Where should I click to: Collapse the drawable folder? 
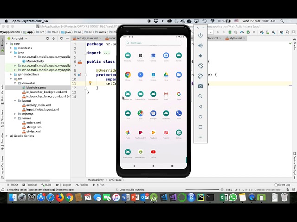pos(15,83)
